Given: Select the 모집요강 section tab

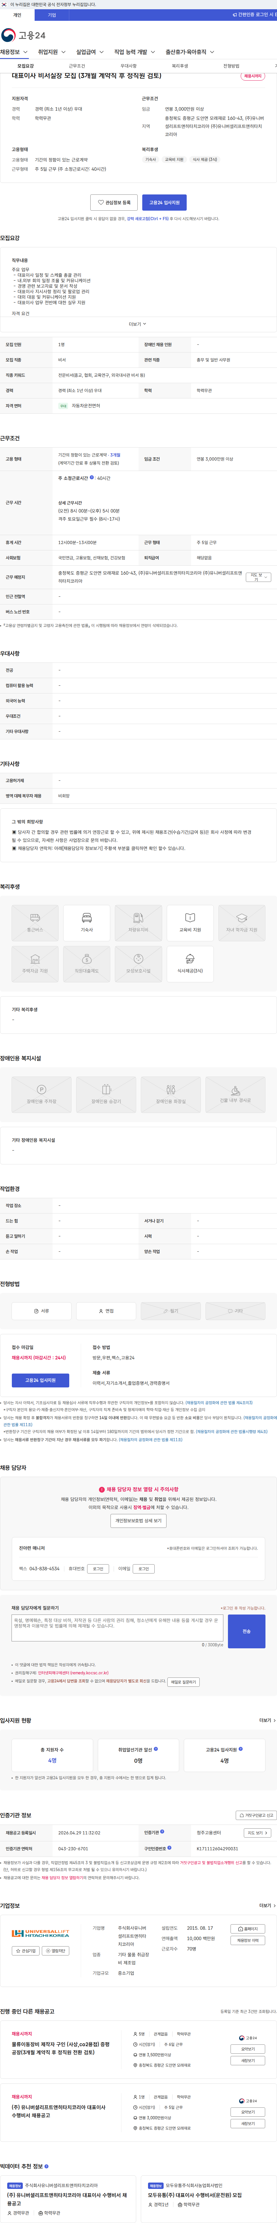Looking at the screenshot, I should tap(26, 66).
